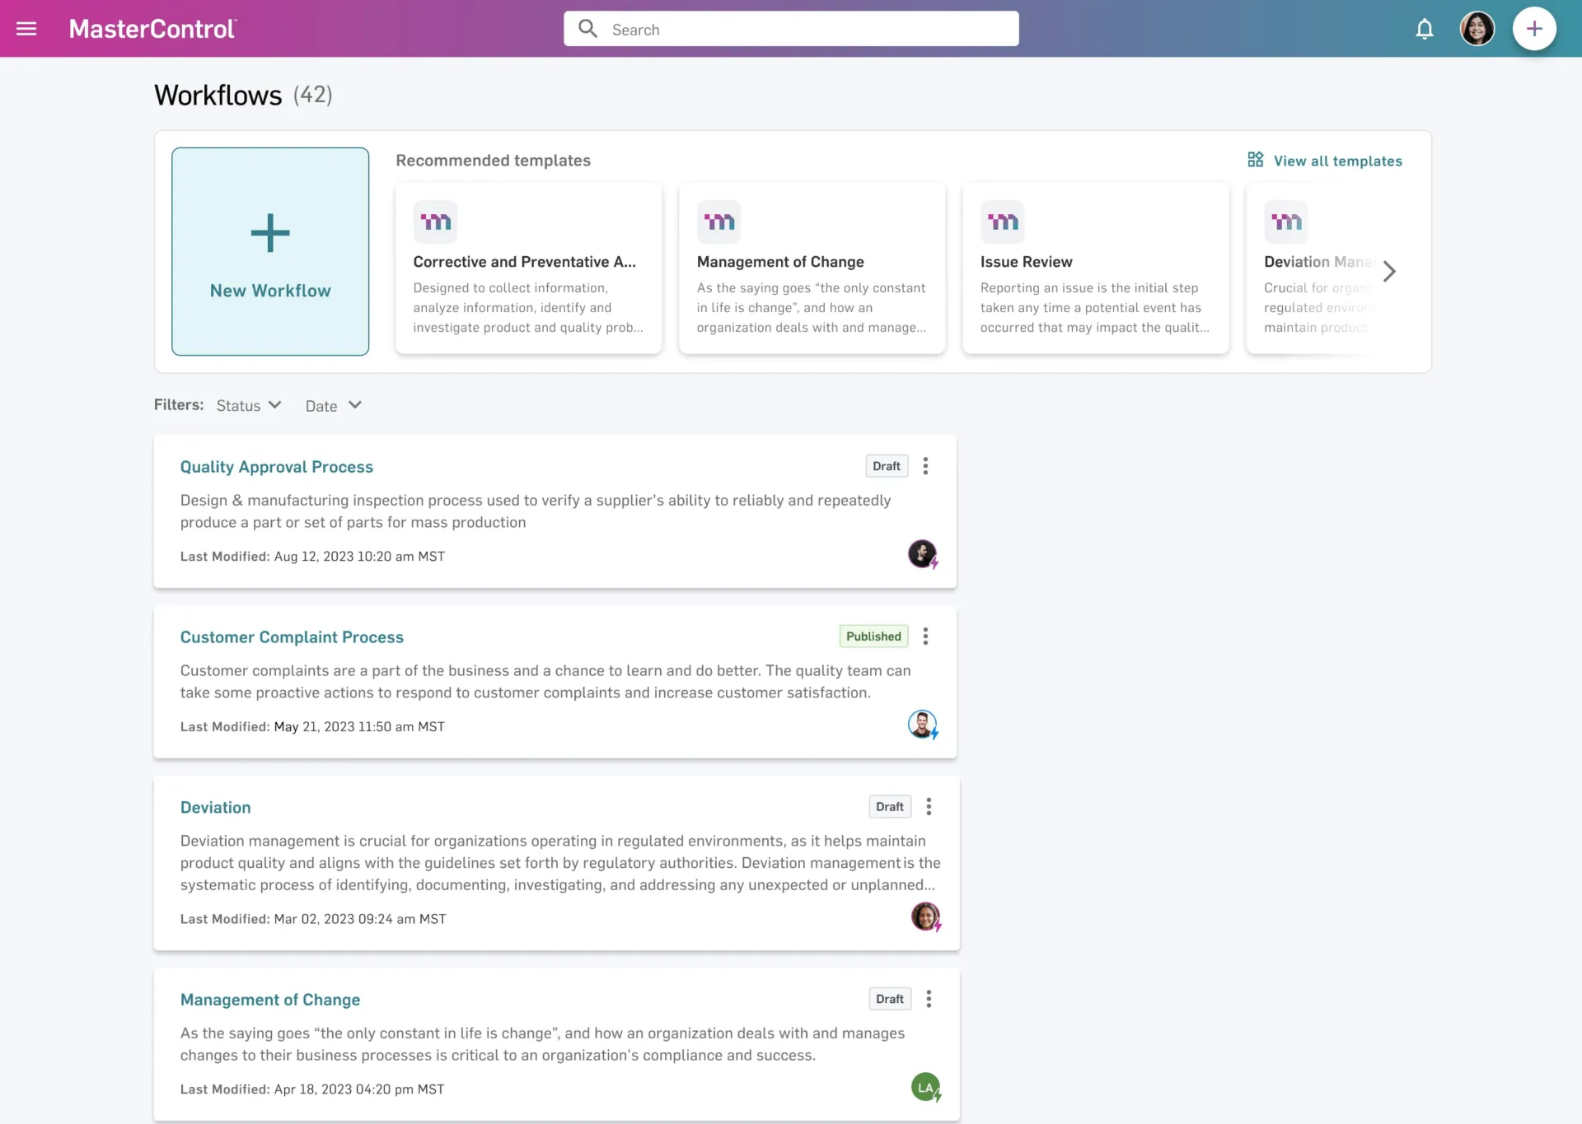
Task: Open the Deviation workflow
Action: pos(216,808)
